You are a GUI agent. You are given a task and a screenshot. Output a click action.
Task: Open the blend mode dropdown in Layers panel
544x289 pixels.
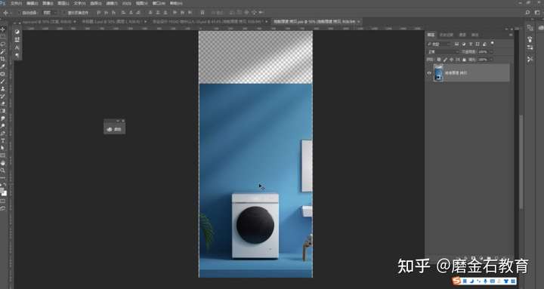tap(443, 51)
